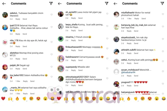Open fadzlinazamri's avatar

coord(61,59)
